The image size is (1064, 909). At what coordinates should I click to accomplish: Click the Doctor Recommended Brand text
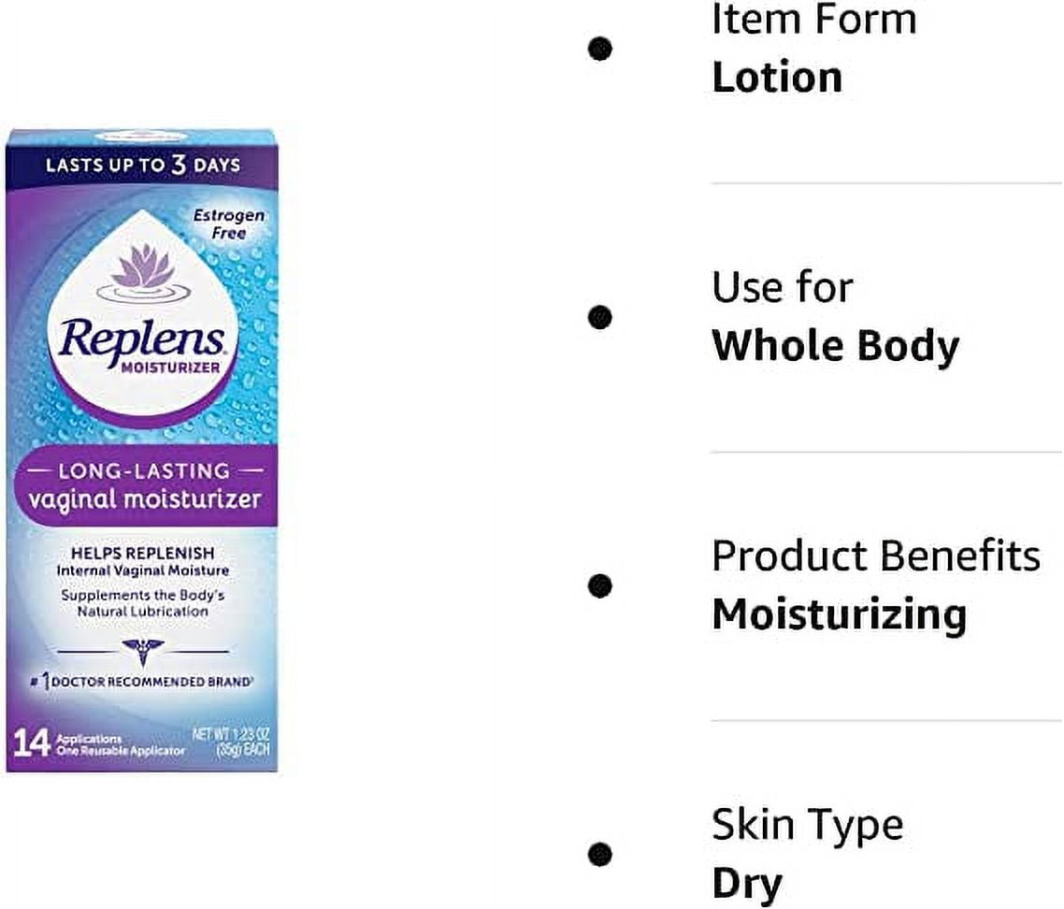click(142, 681)
